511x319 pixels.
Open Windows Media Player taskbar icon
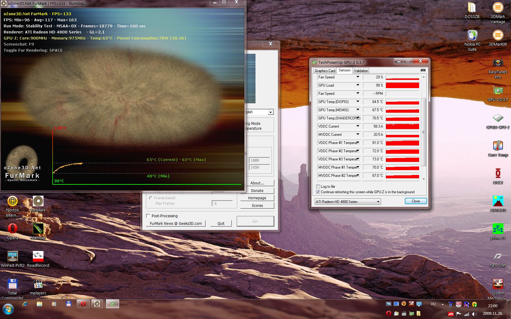point(54,304)
